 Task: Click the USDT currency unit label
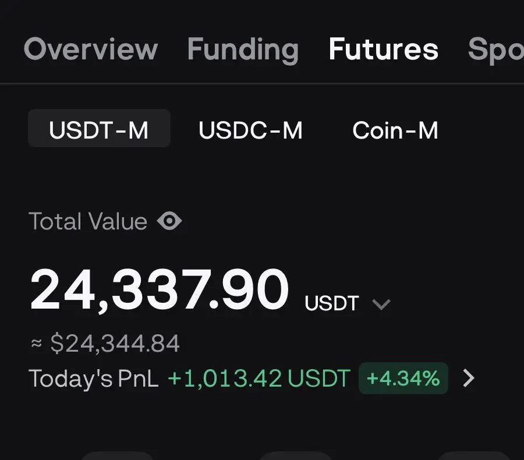point(331,303)
